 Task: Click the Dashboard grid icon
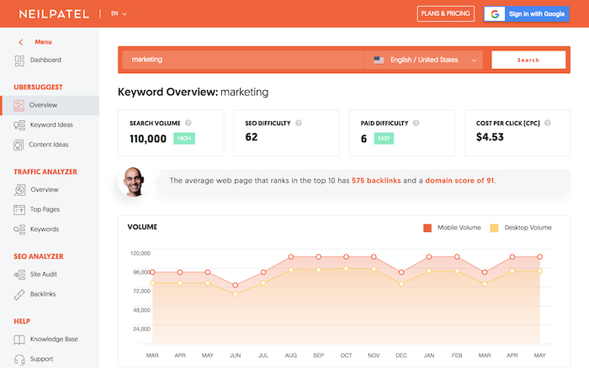(19, 60)
